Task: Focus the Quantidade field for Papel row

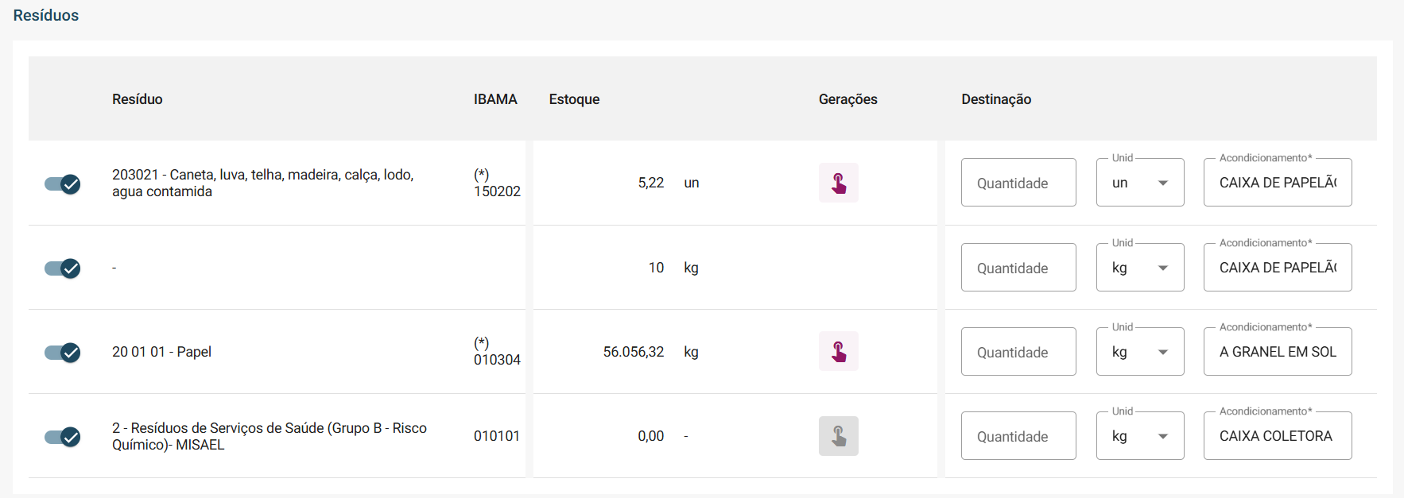Action: point(1018,352)
